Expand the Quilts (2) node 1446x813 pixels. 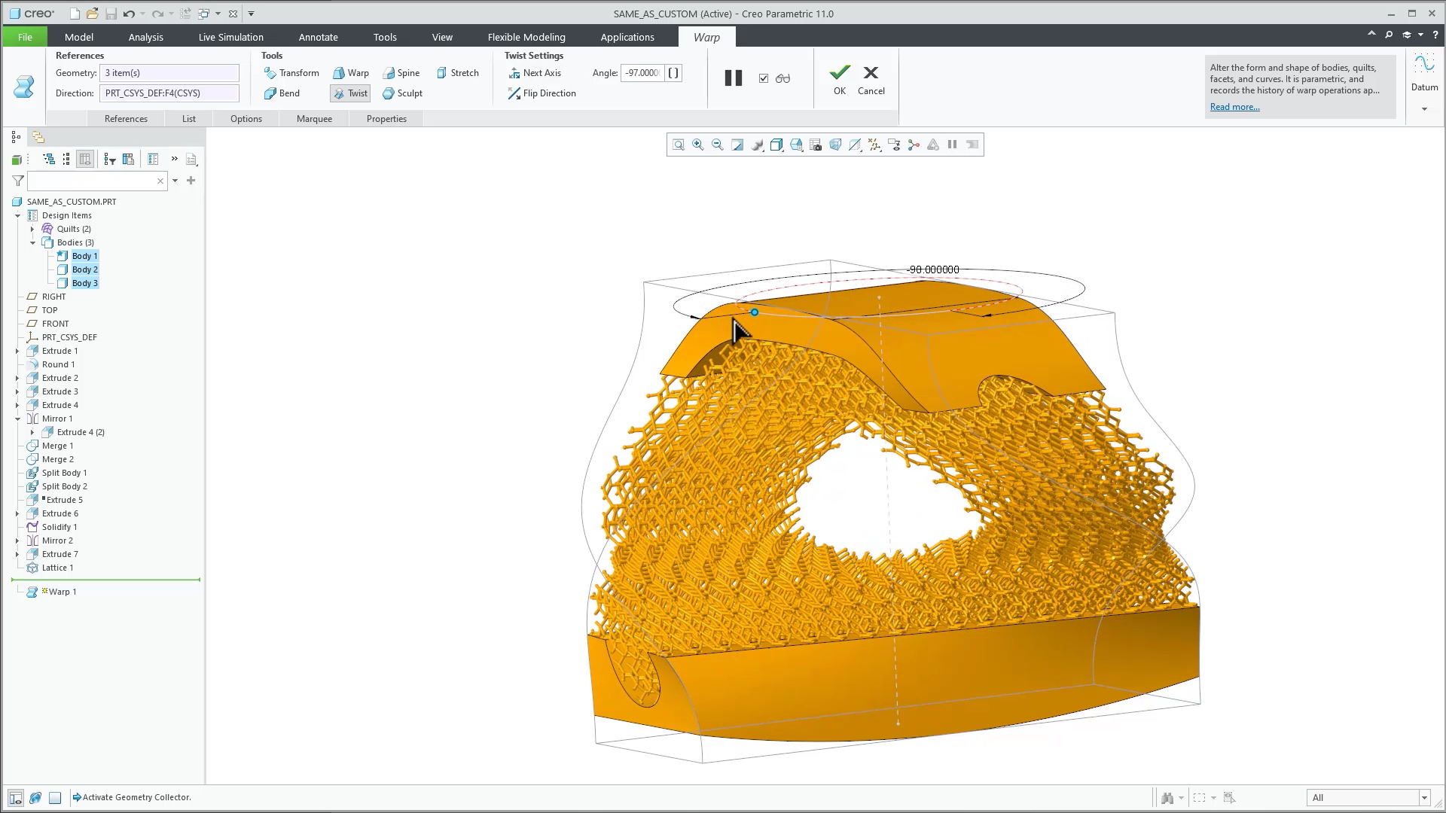[x=32, y=229]
